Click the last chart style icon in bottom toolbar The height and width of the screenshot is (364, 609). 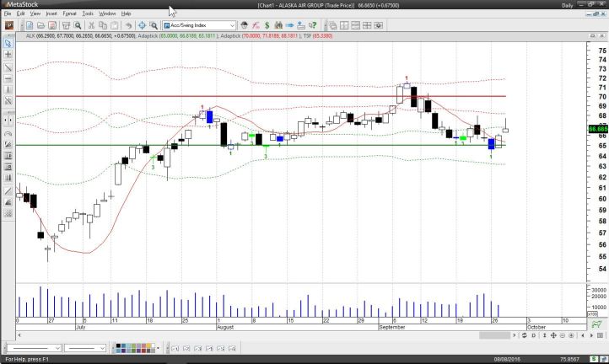coord(232,349)
